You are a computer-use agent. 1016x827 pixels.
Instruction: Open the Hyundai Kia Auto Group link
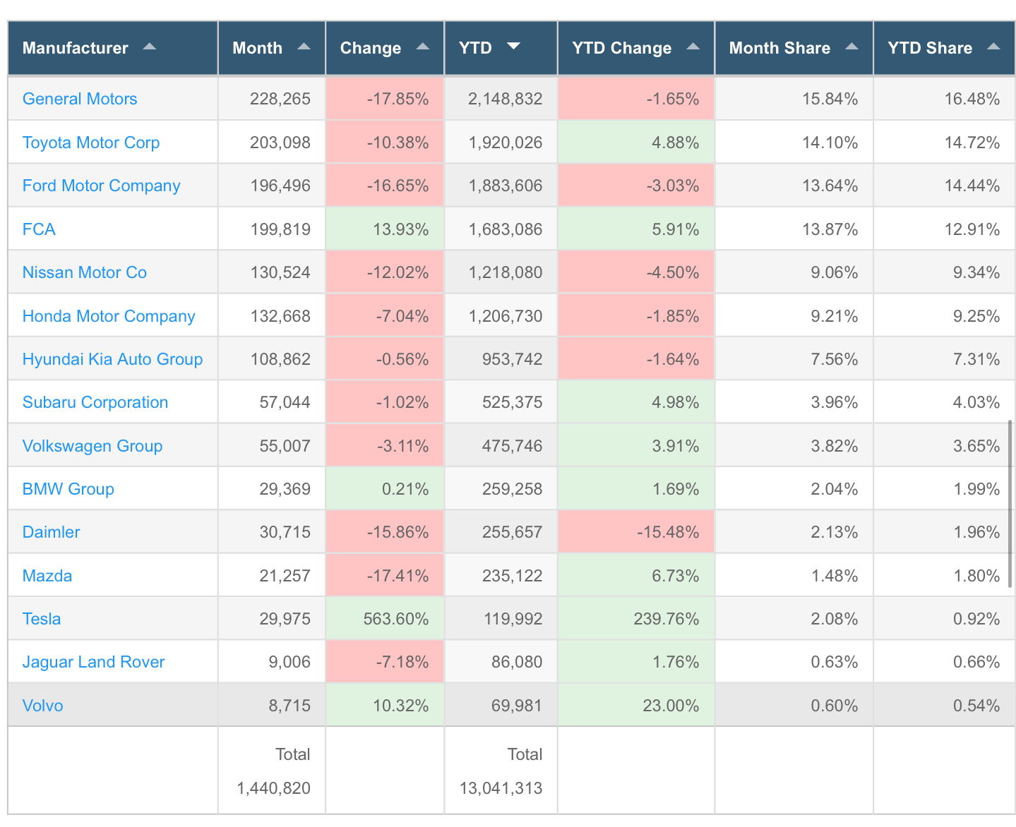(113, 359)
